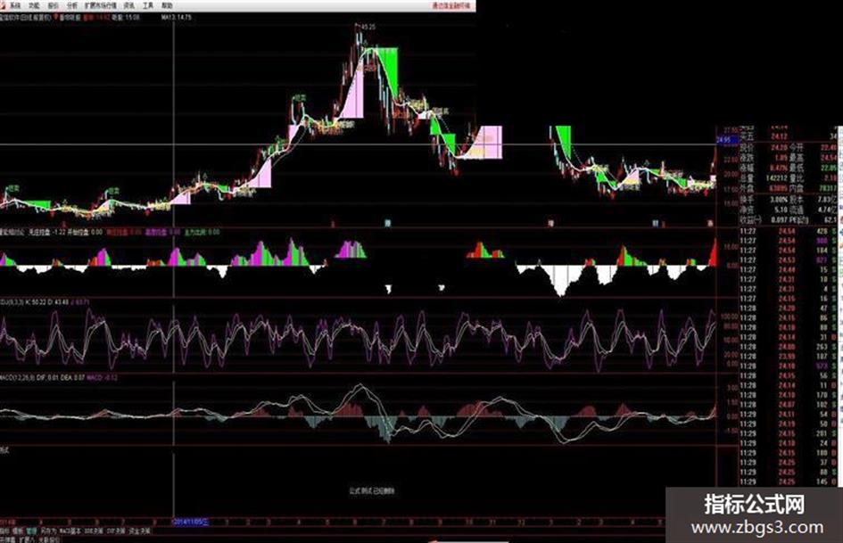
Task: Click the 流通 value 4.74亿
Action: tap(828, 210)
